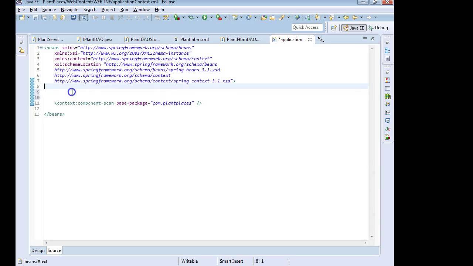Viewport: 473px width, 266px height.
Task: Click the Project Explorer icon in left trim
Action: tap(21, 50)
